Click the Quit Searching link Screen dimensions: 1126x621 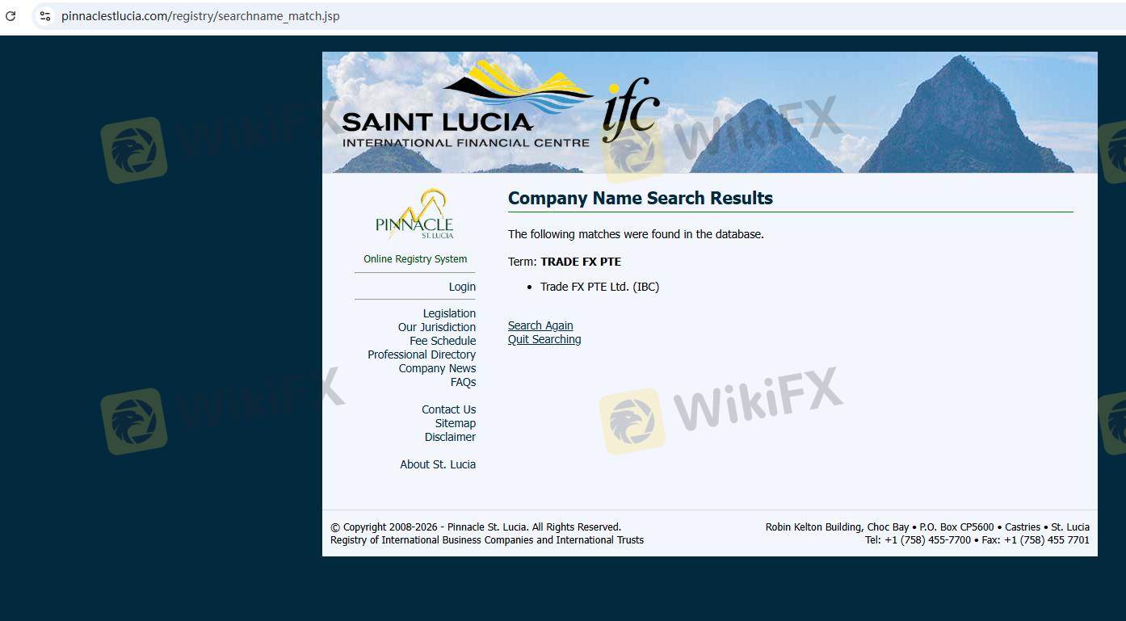(x=544, y=339)
